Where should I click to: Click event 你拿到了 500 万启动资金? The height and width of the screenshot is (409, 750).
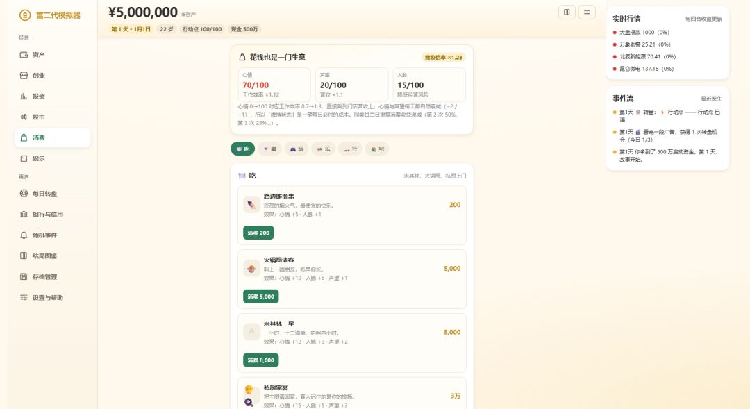[668, 156]
